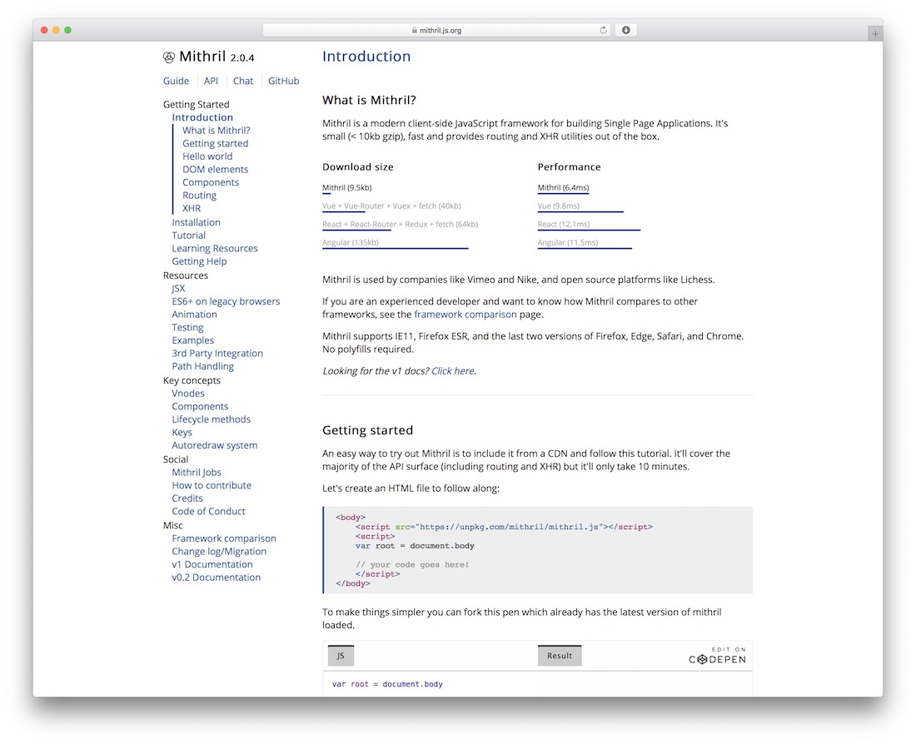Open the Guide nav link
Screen dimensions: 916x744
point(176,81)
